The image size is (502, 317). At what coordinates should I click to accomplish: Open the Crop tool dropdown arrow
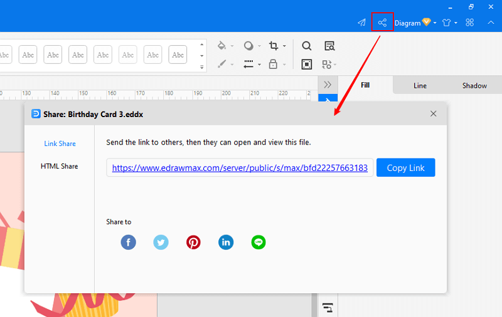click(x=284, y=46)
